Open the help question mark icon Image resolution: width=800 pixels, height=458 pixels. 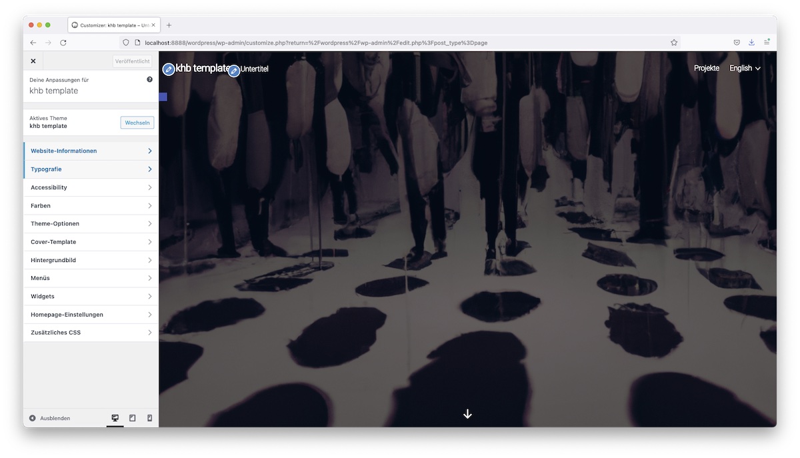[x=149, y=79]
